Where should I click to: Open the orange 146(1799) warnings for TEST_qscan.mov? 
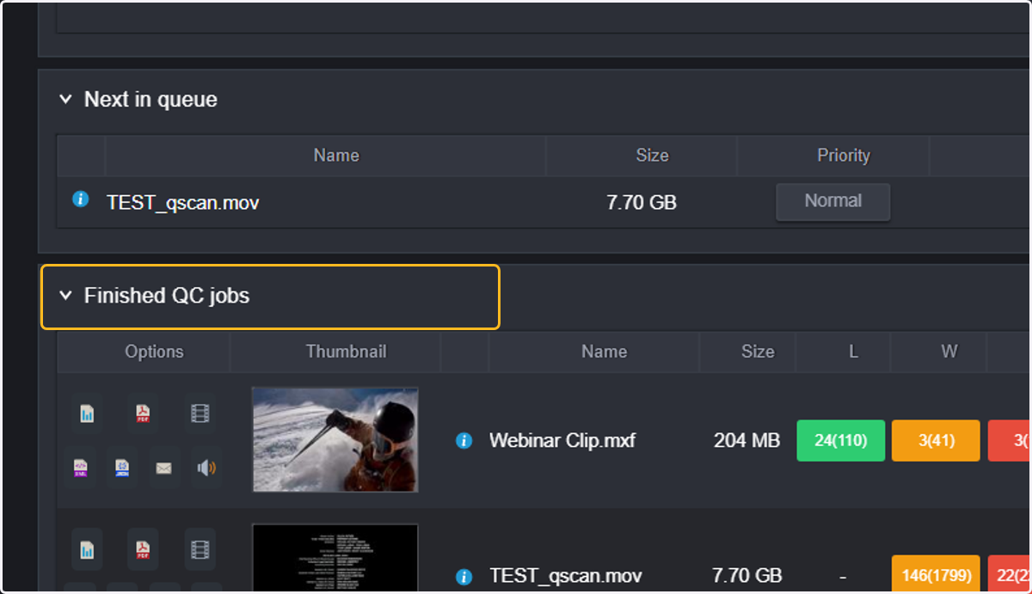pyautogui.click(x=936, y=575)
